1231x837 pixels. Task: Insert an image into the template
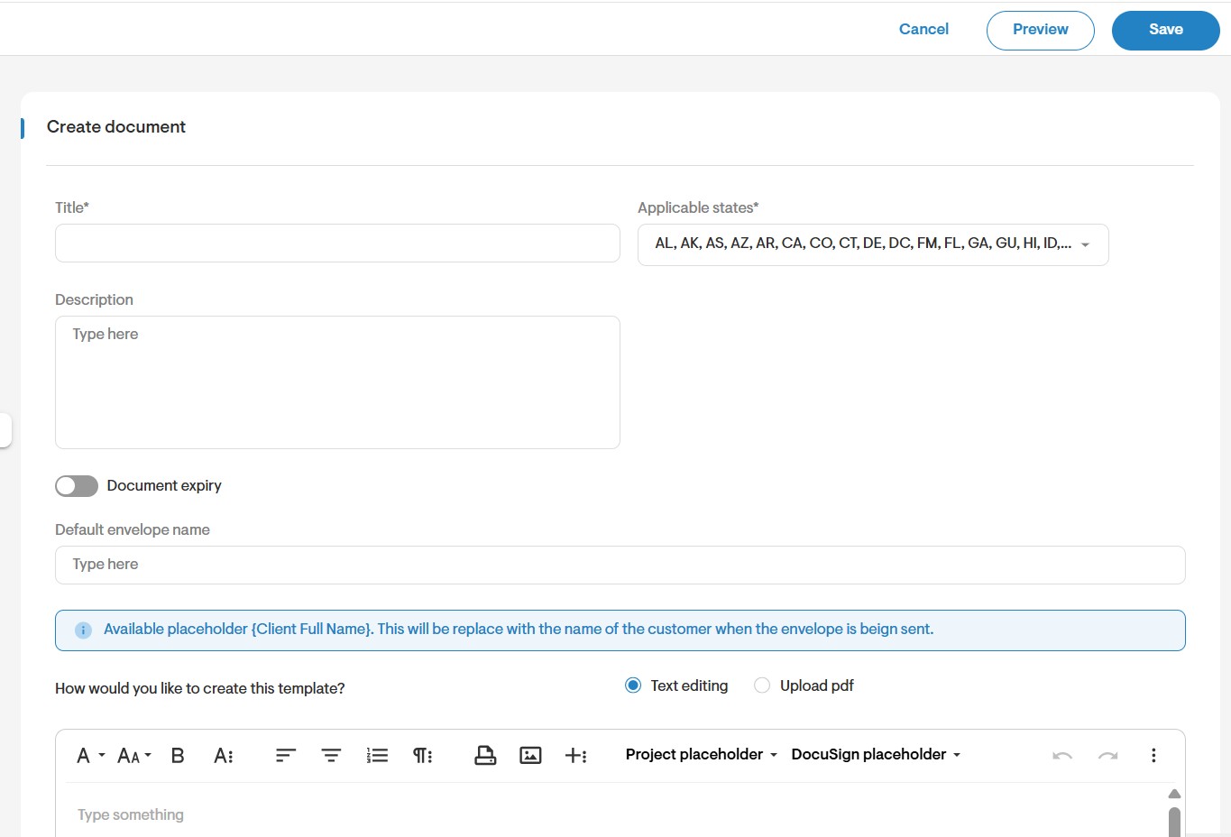[x=530, y=755]
